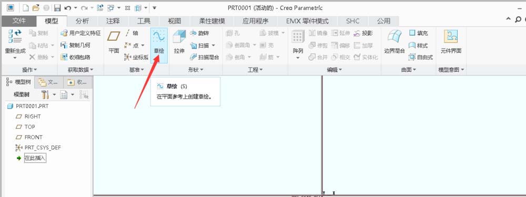This screenshot has width=526, height=197.
Task: Open the 阵列 (Pattern) dropdown arrow
Action: 298,58
